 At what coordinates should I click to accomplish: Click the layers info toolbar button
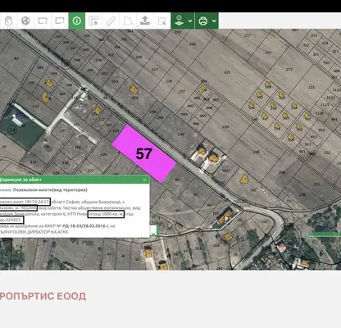[x=179, y=20]
